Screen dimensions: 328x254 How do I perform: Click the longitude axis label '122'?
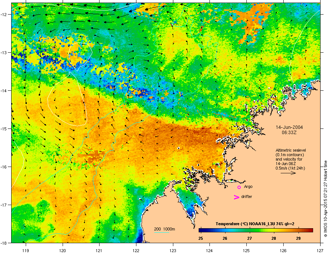(136, 250)
